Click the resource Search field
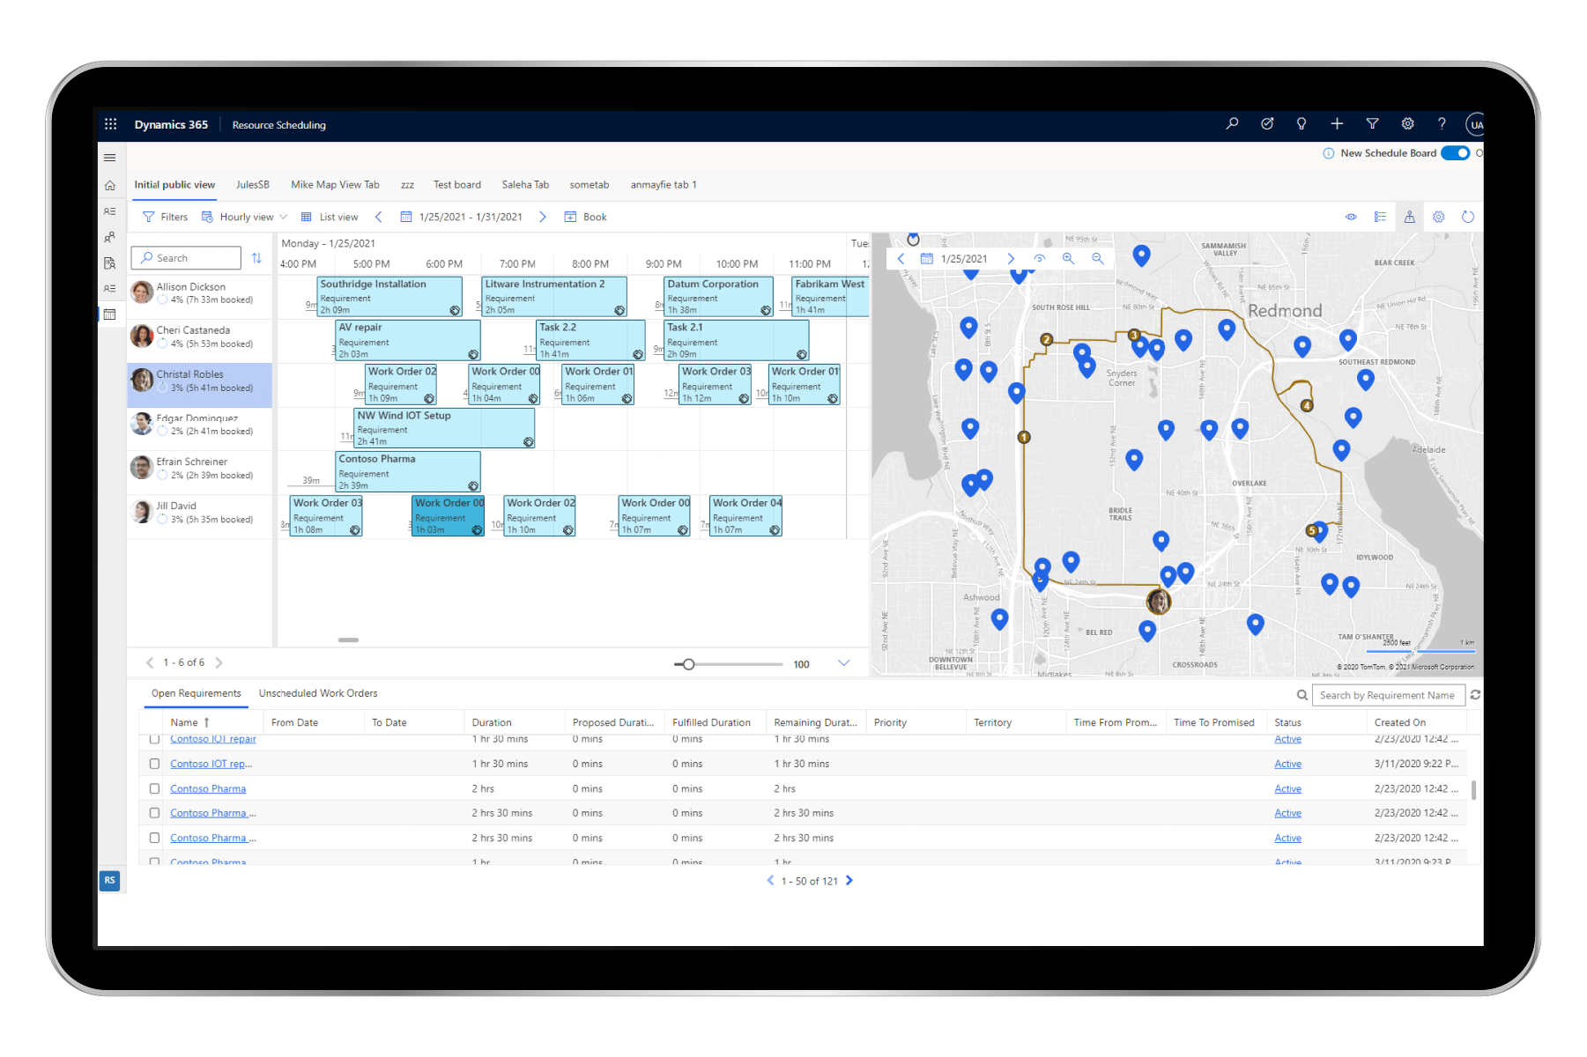 click(x=186, y=258)
